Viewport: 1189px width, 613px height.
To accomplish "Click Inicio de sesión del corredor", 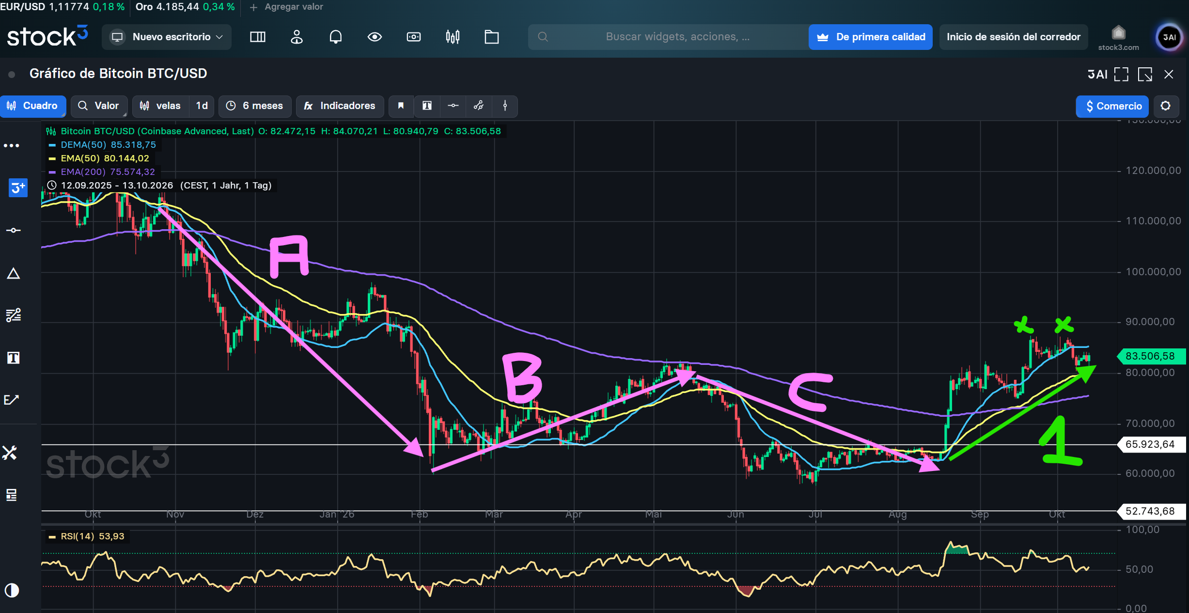I will [x=1014, y=37].
